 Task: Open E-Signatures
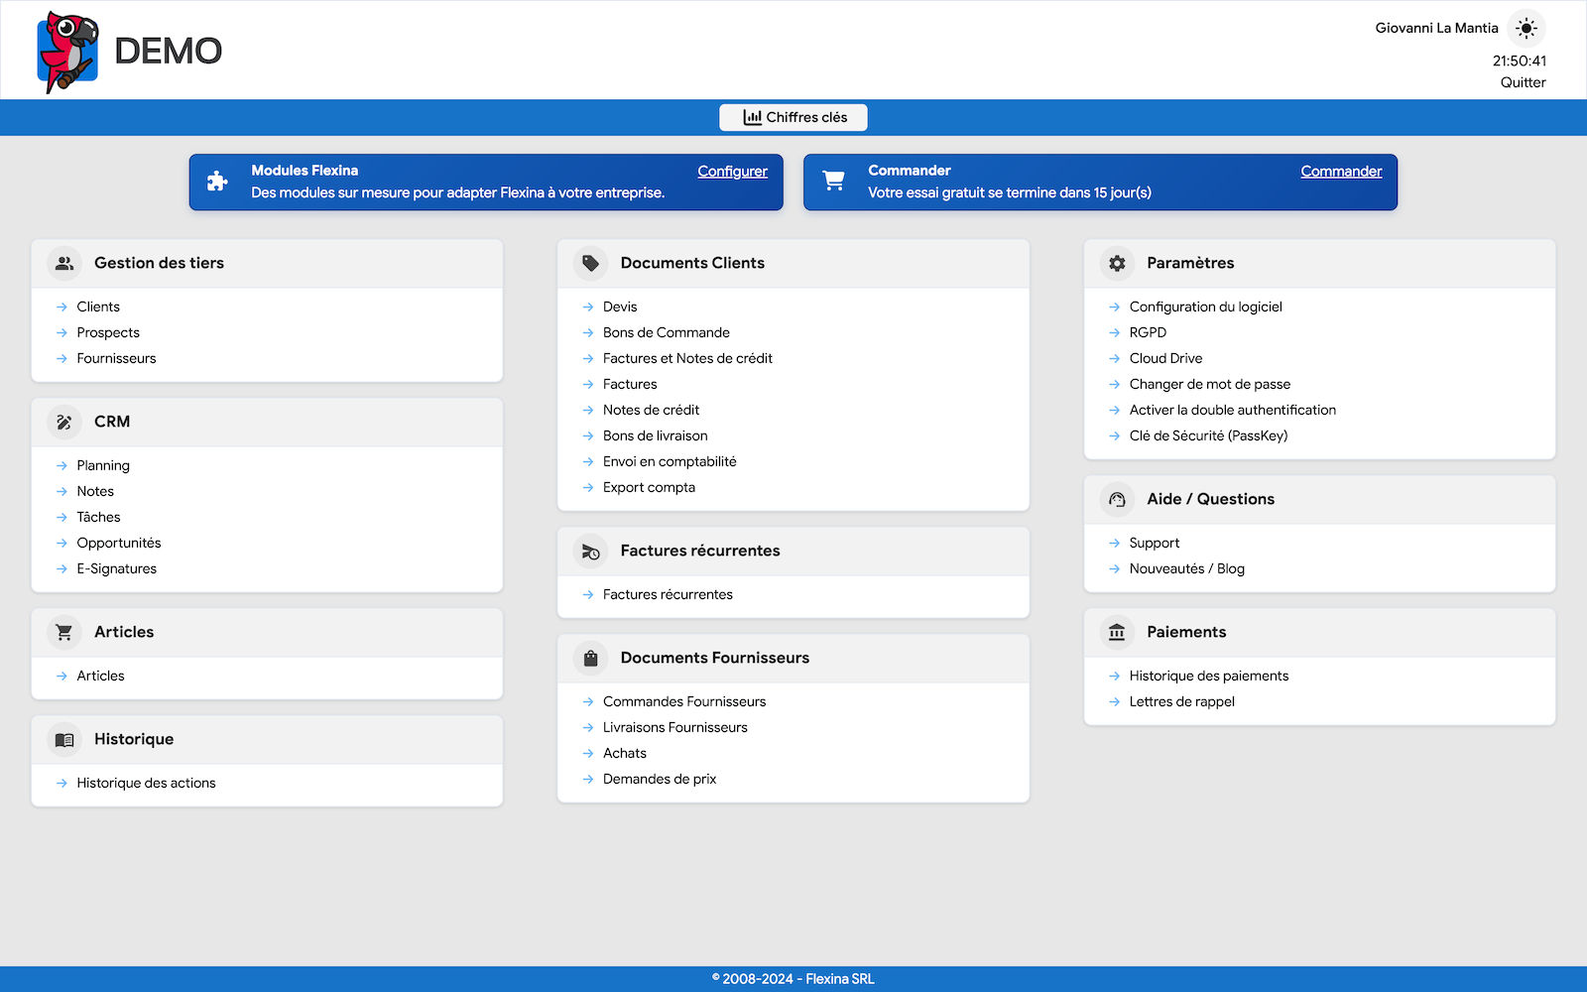[116, 568]
